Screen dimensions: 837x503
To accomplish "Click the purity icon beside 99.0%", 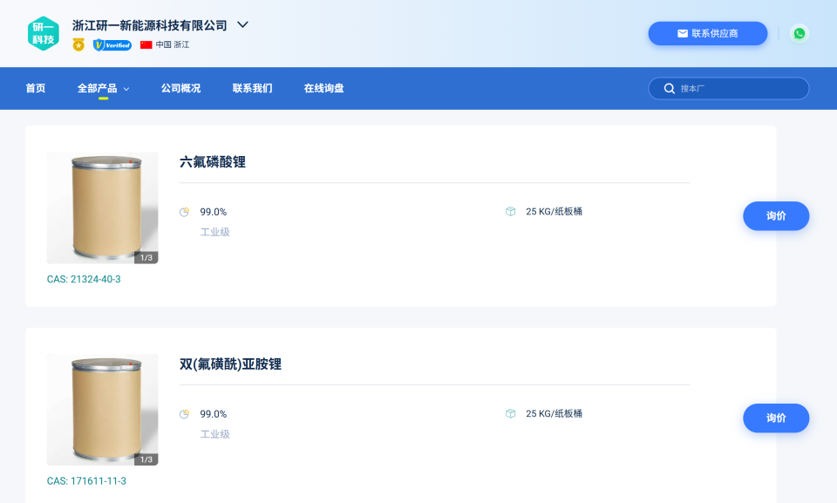I will [x=185, y=211].
